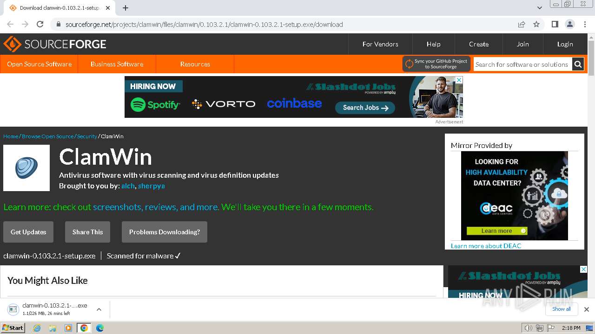Reload the current page

point(40,24)
